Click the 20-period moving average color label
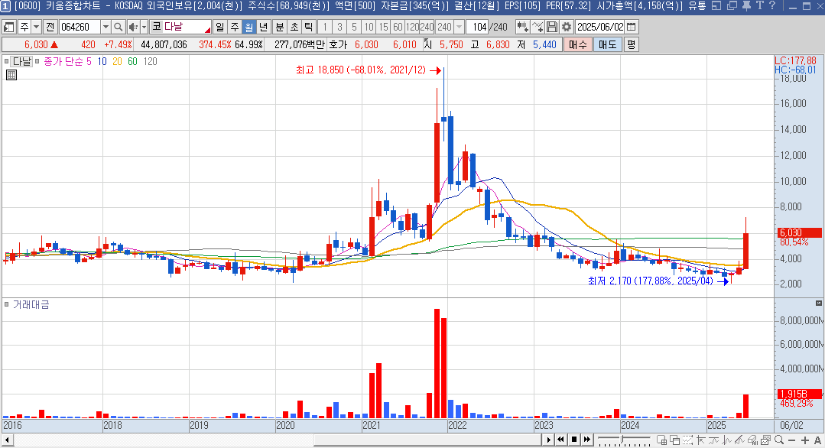825x448 pixels. pos(117,61)
